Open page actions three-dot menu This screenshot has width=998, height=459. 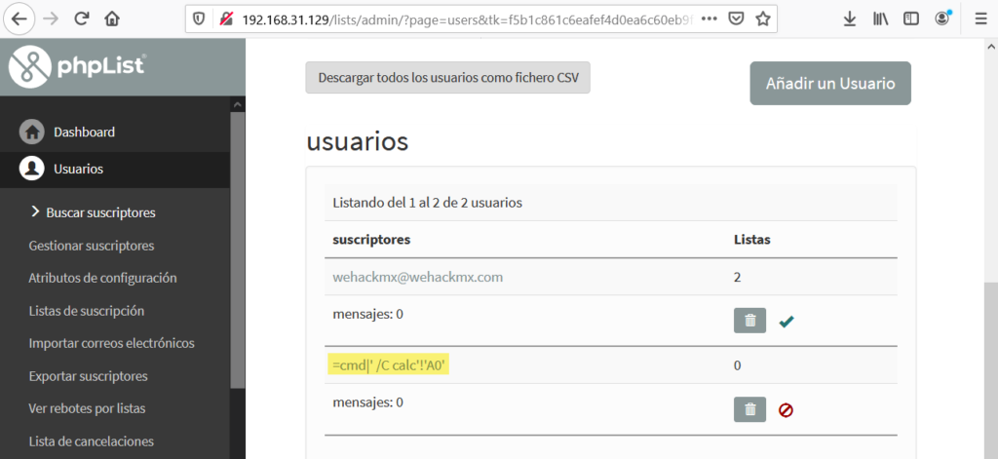click(x=710, y=19)
